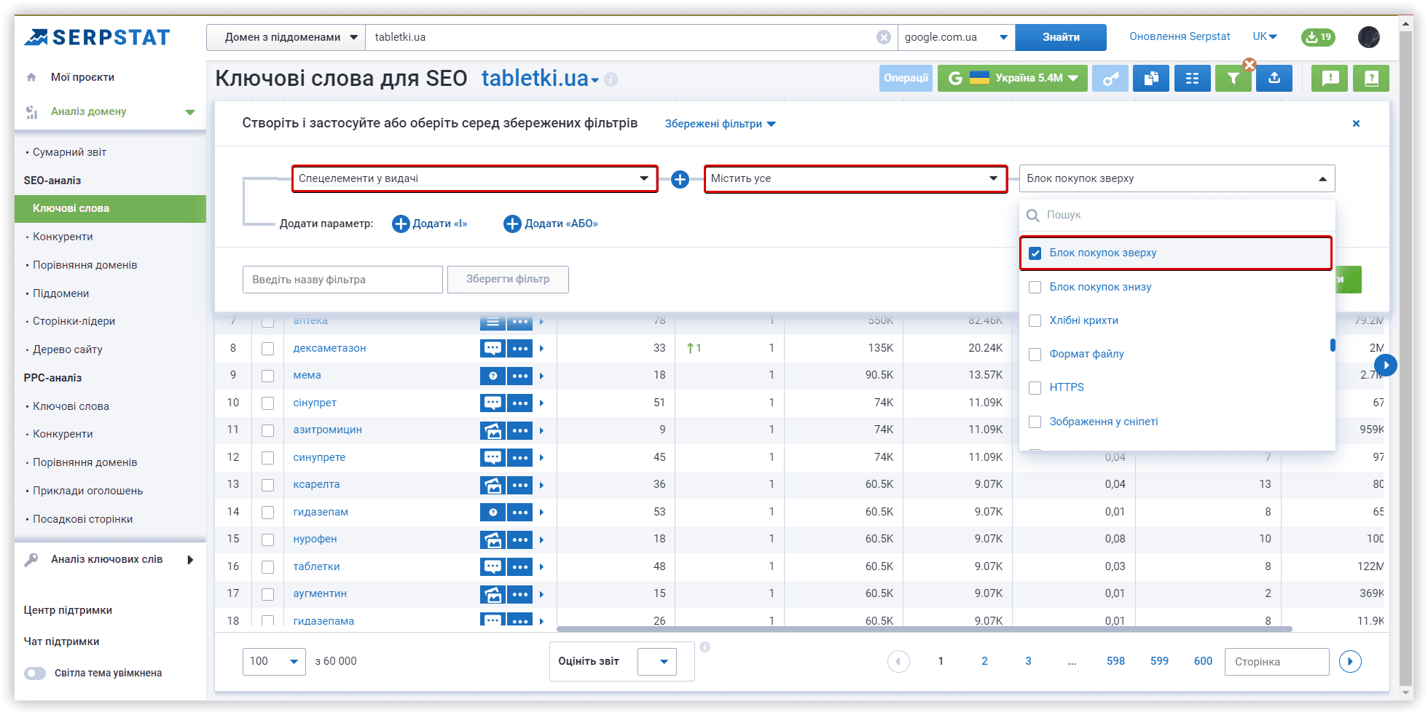This screenshot has height=715, width=1428.
Task: Open Сумарний звіт in sidebar
Action: [69, 152]
